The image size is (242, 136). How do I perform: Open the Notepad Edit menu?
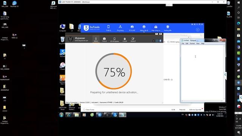coord(187,44)
